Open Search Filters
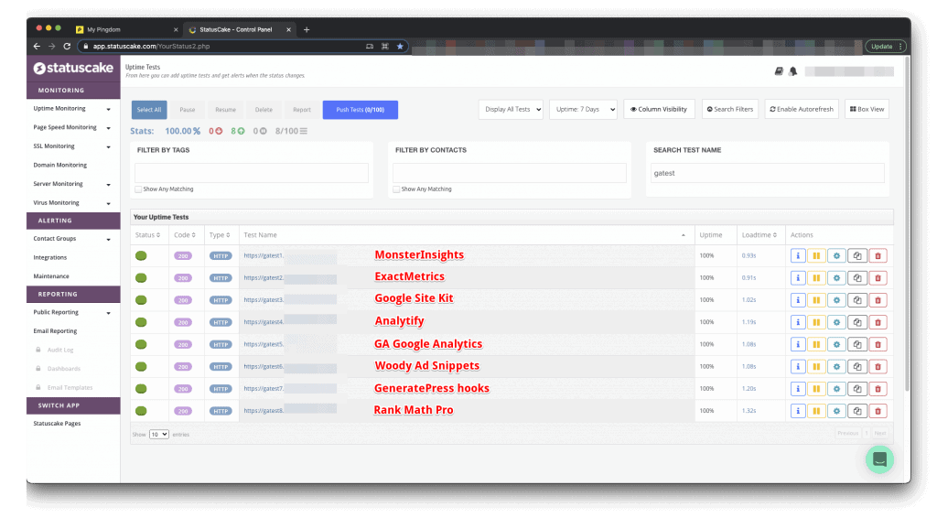The image size is (937, 518). [730, 109]
